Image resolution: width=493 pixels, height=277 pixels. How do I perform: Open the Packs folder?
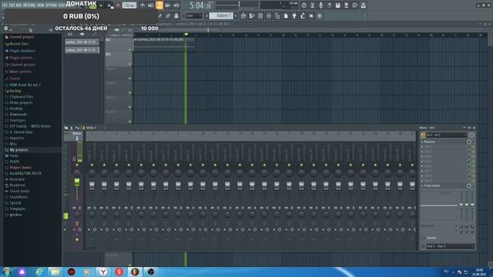point(14,155)
